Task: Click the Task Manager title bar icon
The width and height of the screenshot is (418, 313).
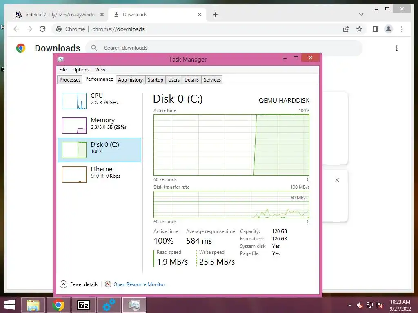Action: [61, 59]
